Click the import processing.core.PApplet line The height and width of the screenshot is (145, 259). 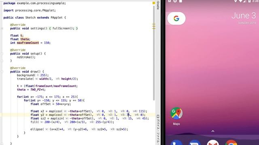[x=30, y=10]
